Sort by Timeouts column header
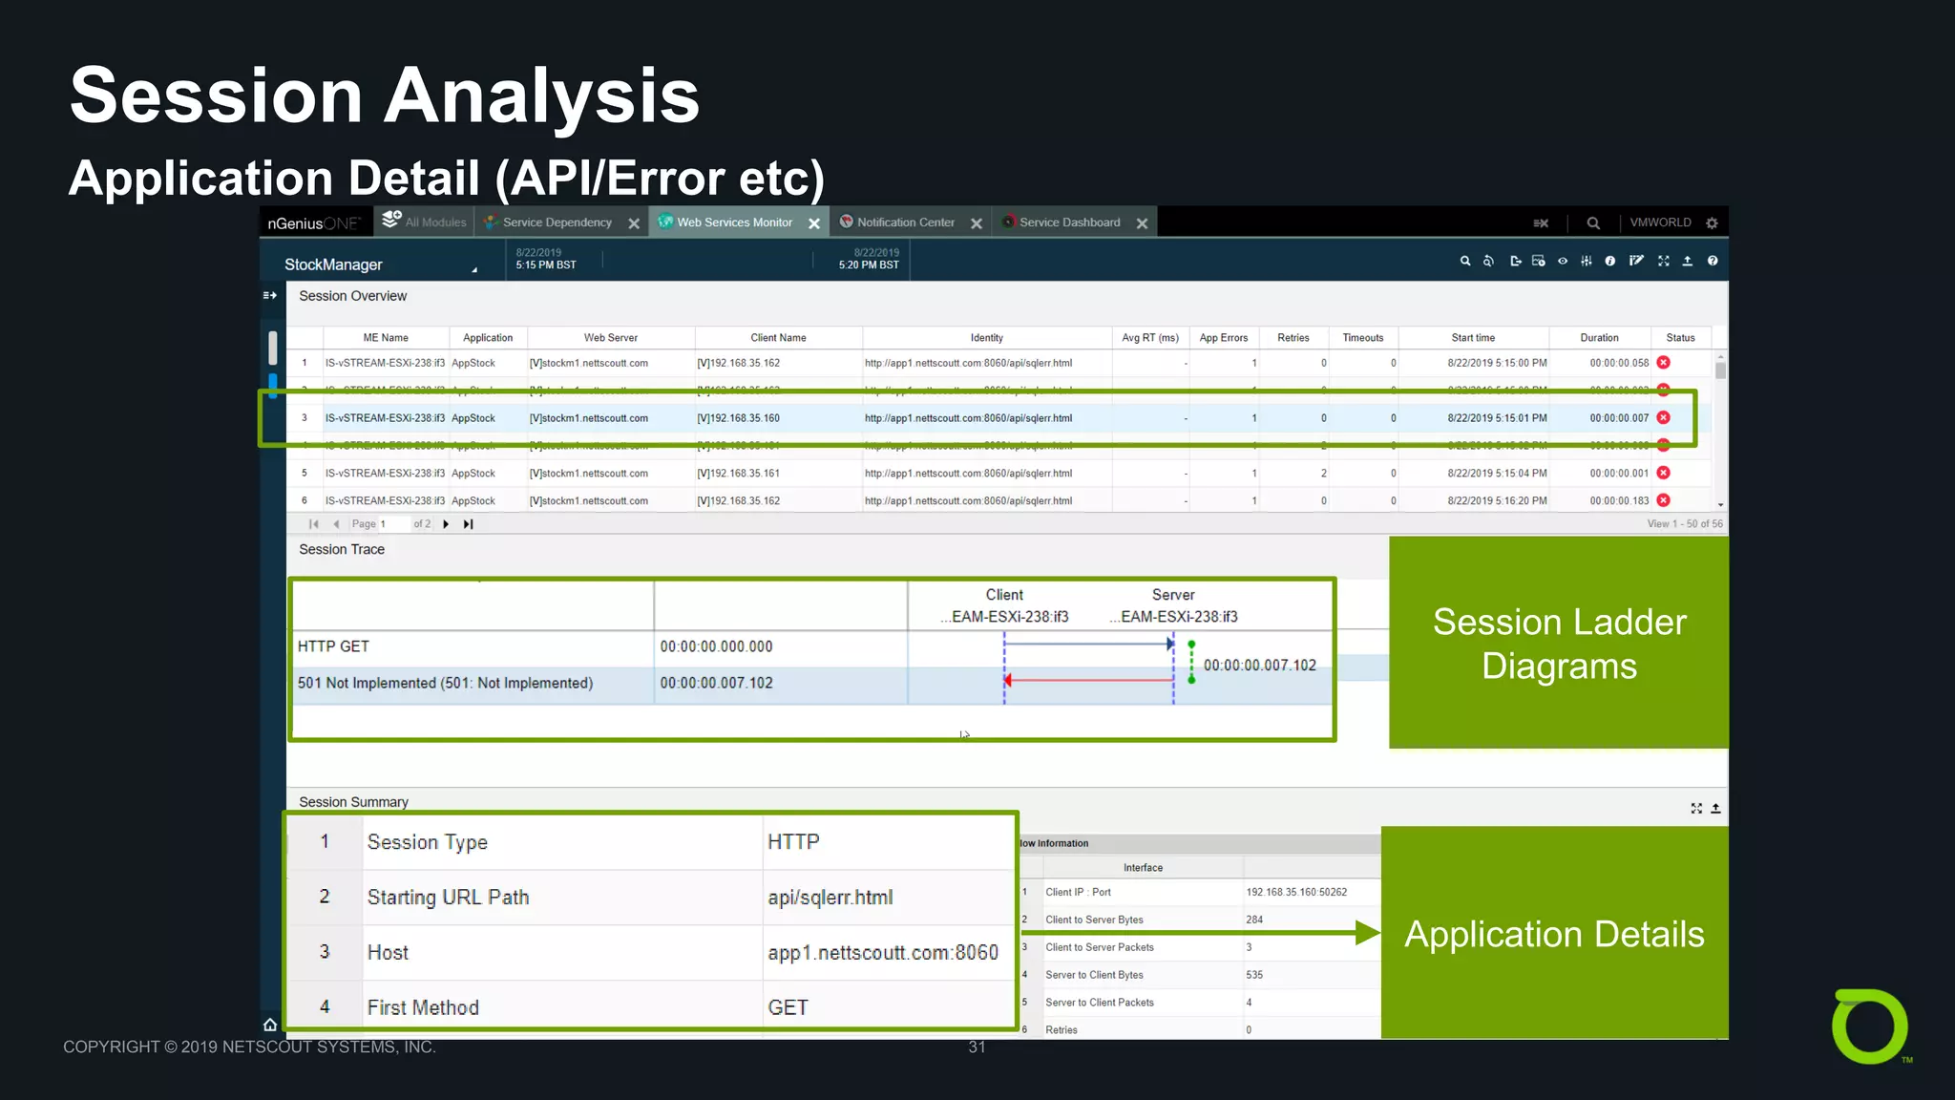Image resolution: width=1955 pixels, height=1100 pixels. 1363,338
